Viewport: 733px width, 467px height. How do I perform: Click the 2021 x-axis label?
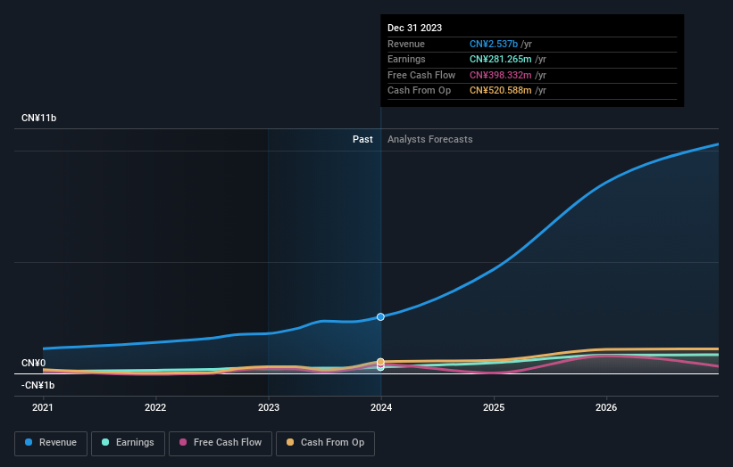tap(43, 407)
